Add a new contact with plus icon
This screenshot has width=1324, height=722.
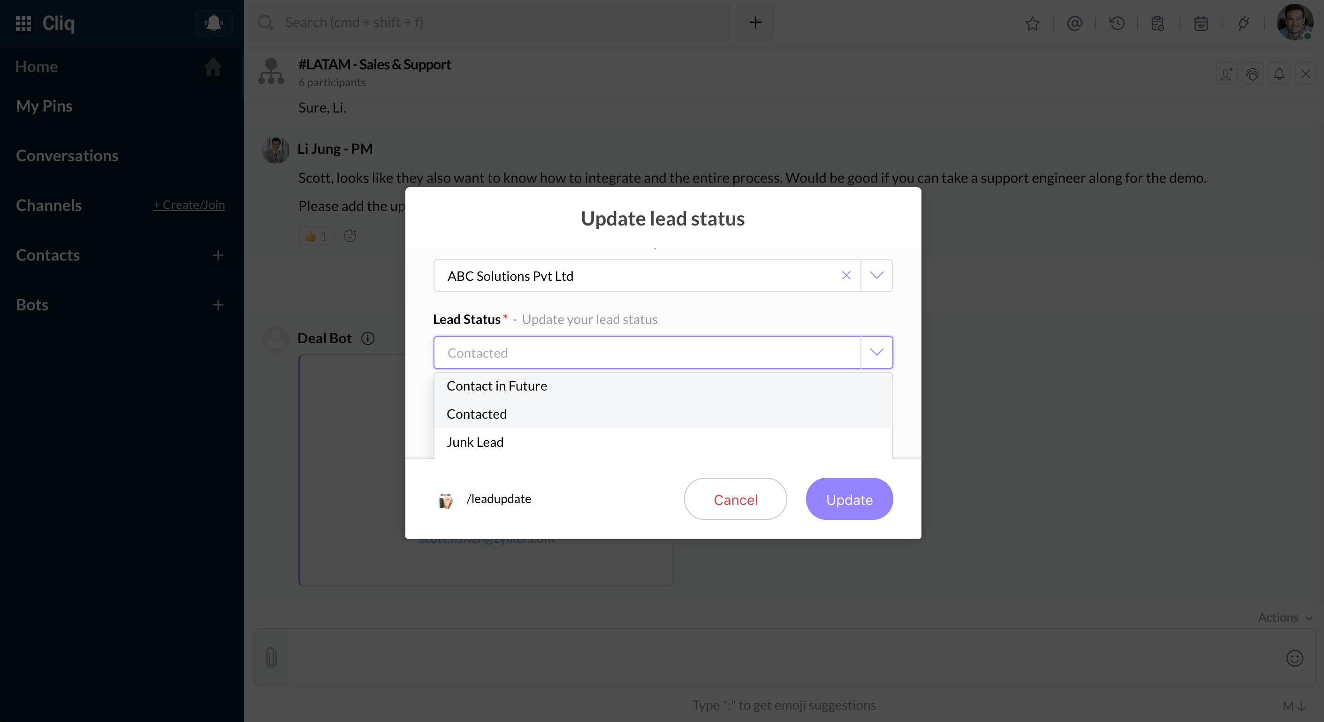pos(217,255)
